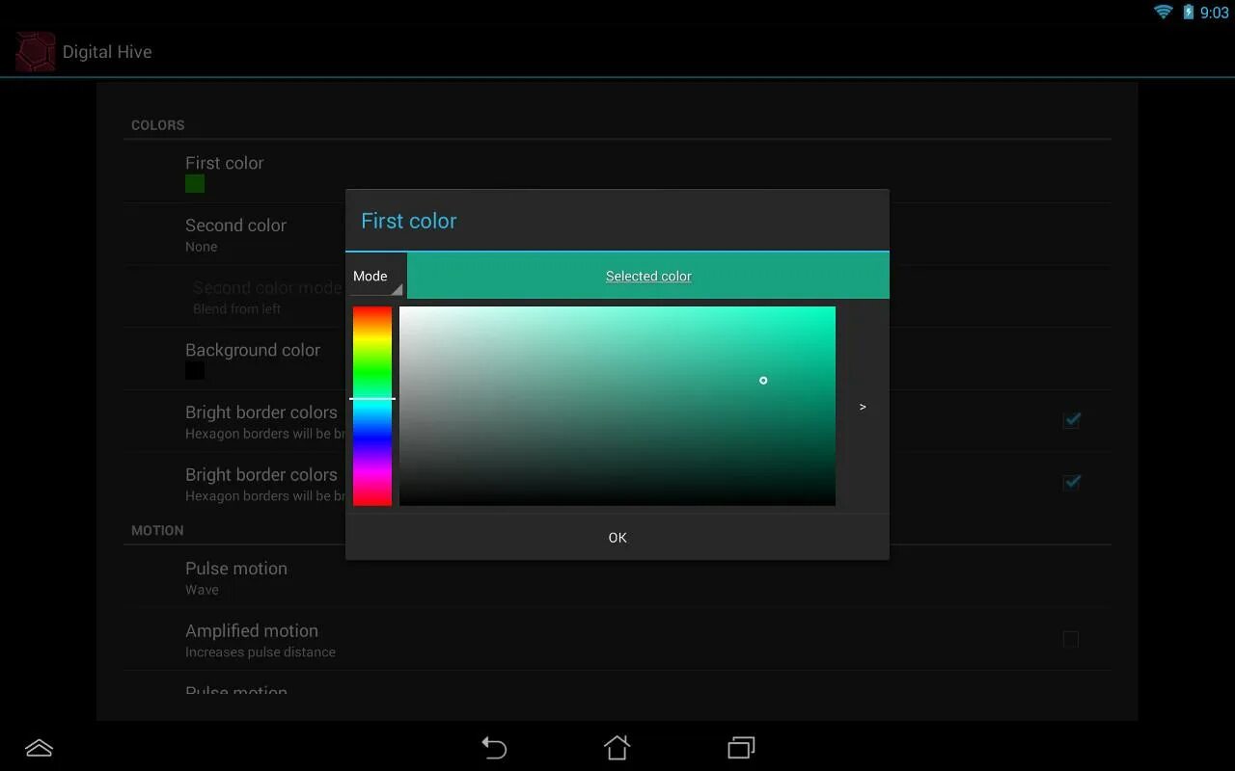Tap the Digital Hive app icon
This screenshot has height=771, width=1235.
pyautogui.click(x=36, y=51)
